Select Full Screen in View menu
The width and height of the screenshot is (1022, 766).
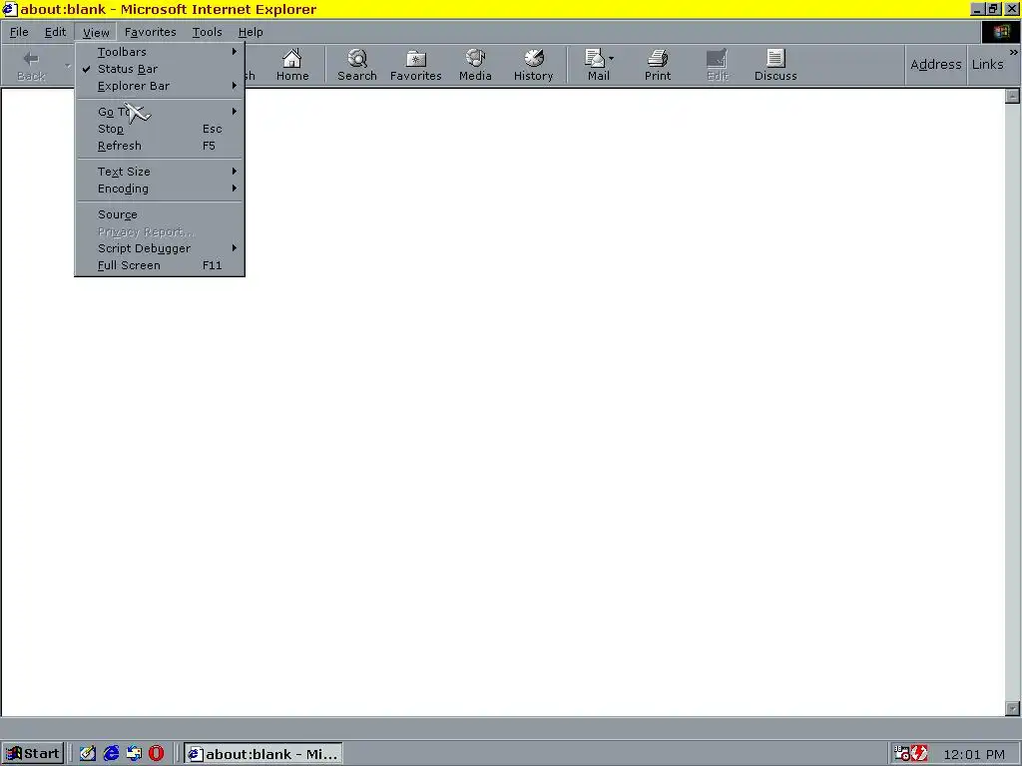point(160,265)
